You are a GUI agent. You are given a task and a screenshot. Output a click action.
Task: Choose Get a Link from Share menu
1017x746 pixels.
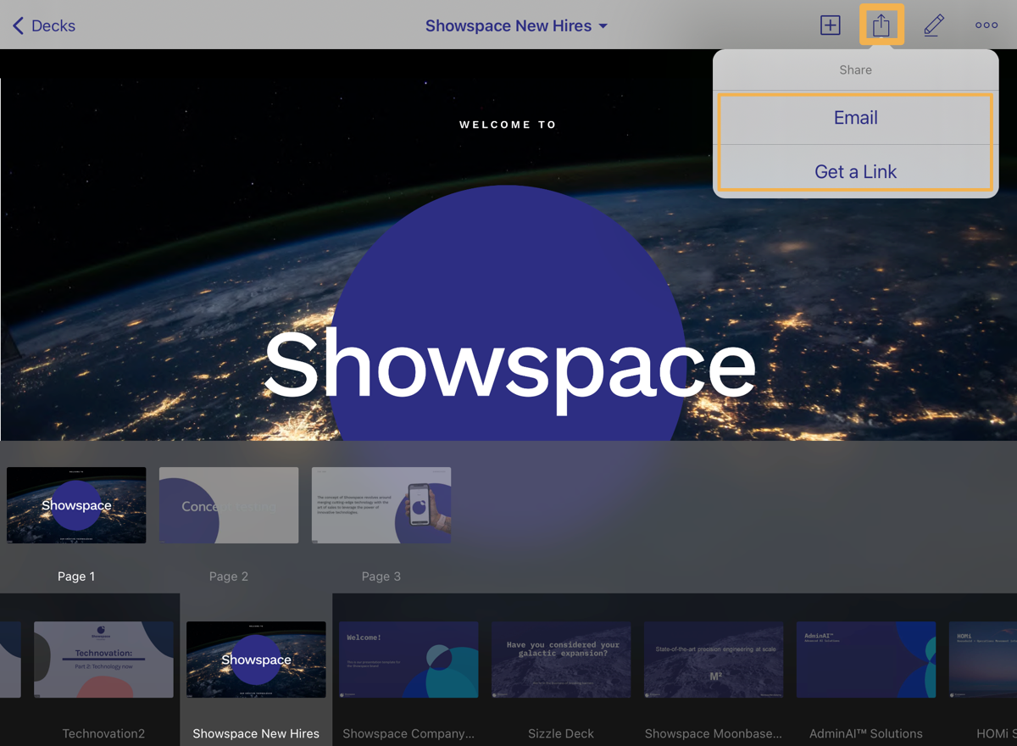855,171
